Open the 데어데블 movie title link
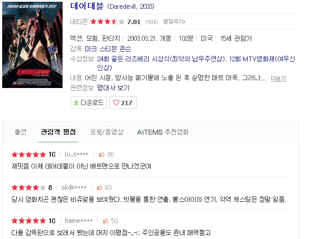Image resolution: width=315 pixels, height=239 pixels. [x=87, y=6]
